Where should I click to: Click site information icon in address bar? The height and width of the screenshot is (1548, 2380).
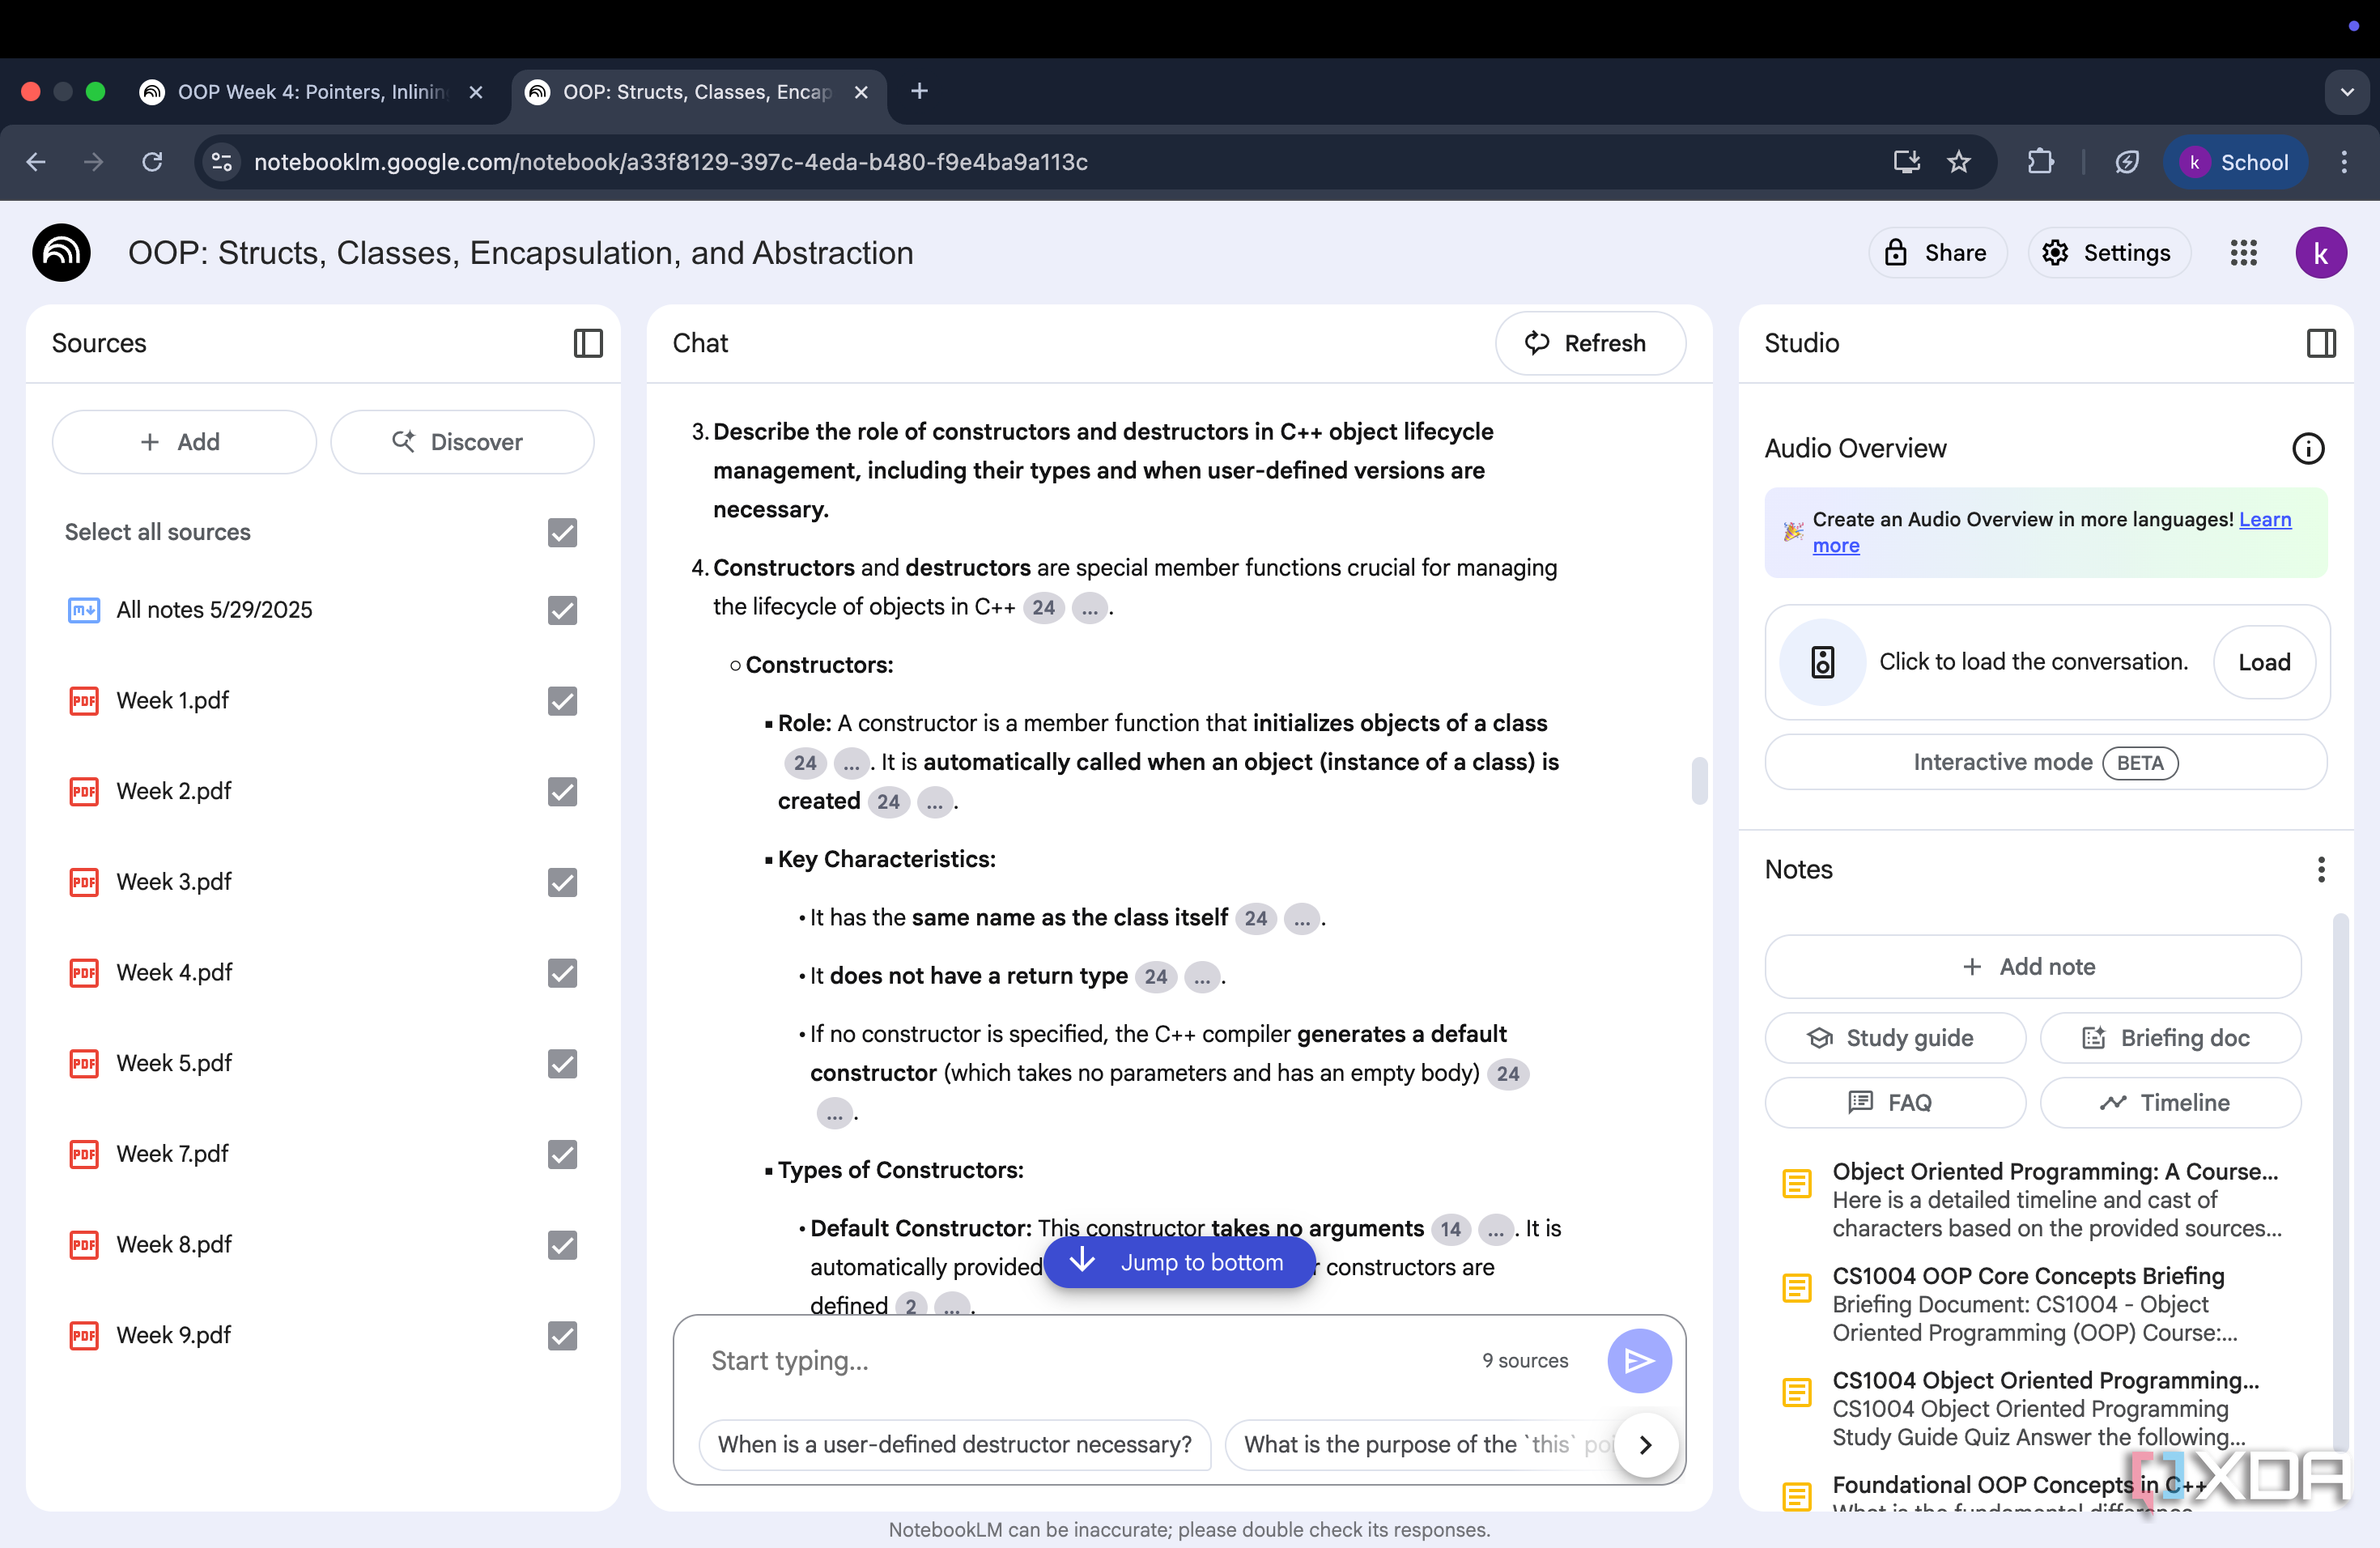point(222,162)
